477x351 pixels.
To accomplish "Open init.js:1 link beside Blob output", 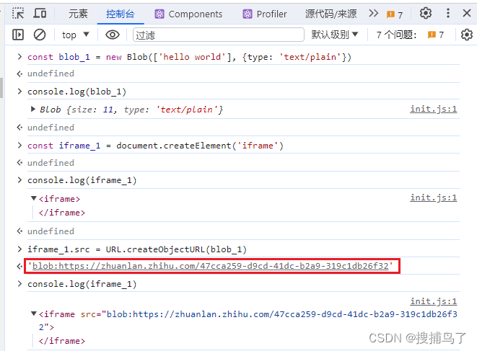I will coord(434,109).
